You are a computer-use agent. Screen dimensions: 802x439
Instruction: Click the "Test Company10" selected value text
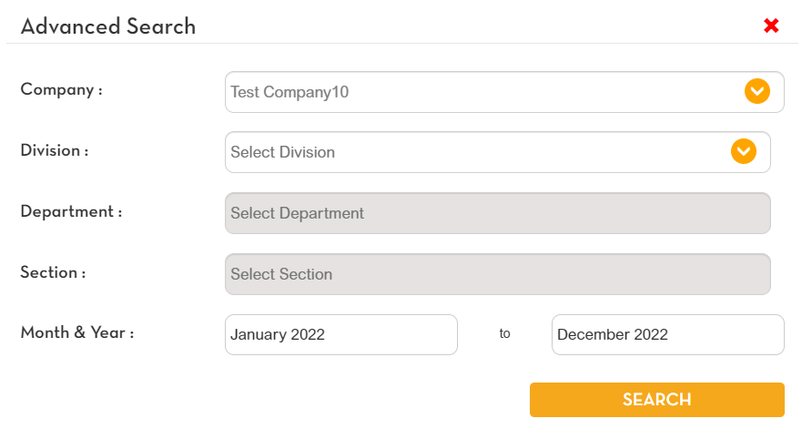pos(289,92)
